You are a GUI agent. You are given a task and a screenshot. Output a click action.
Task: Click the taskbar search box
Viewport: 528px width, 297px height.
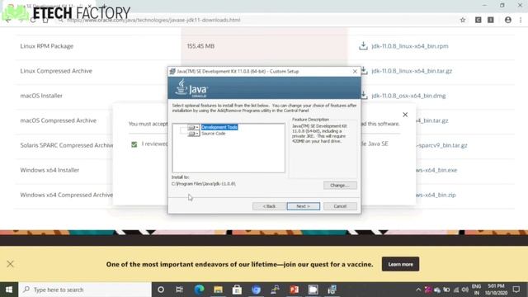[85, 290]
